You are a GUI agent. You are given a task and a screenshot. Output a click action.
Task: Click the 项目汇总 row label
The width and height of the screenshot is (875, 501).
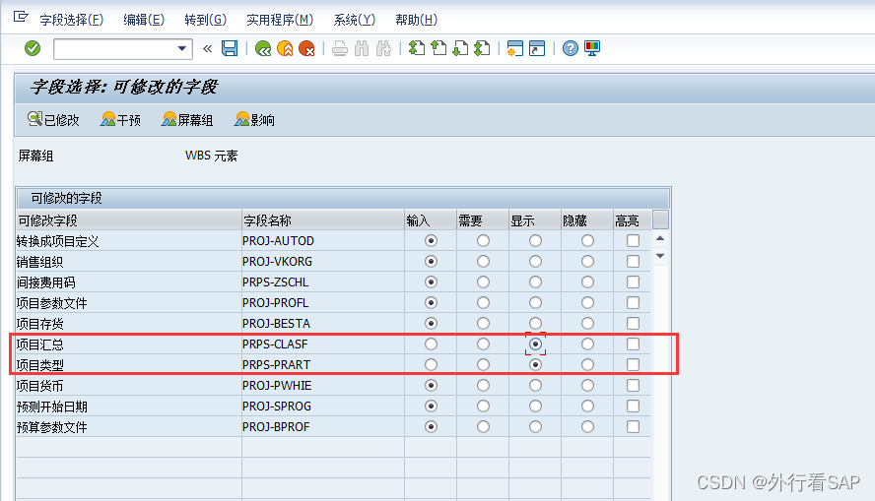pos(39,344)
